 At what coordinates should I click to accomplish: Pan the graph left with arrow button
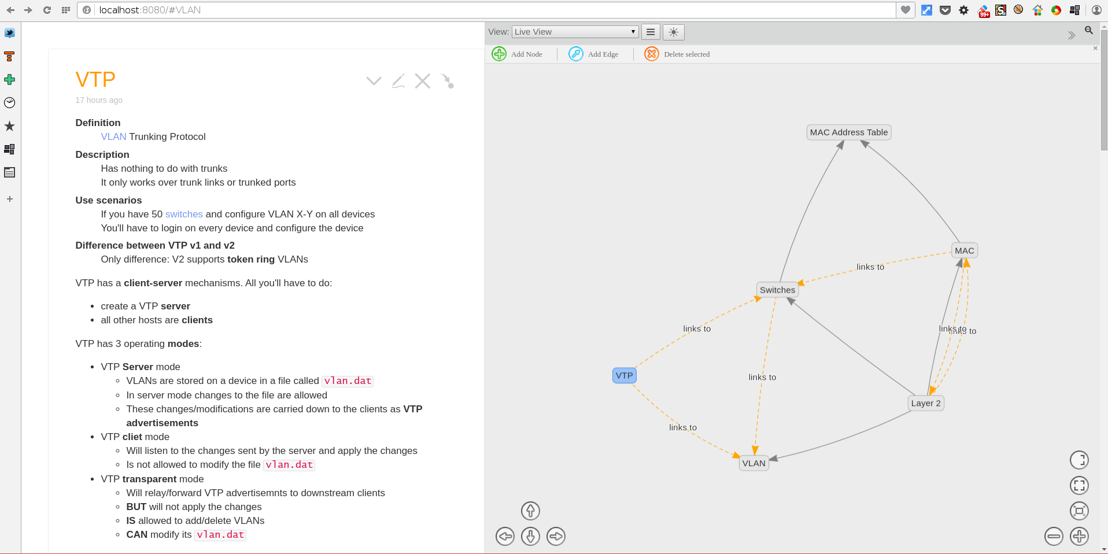pyautogui.click(x=505, y=536)
